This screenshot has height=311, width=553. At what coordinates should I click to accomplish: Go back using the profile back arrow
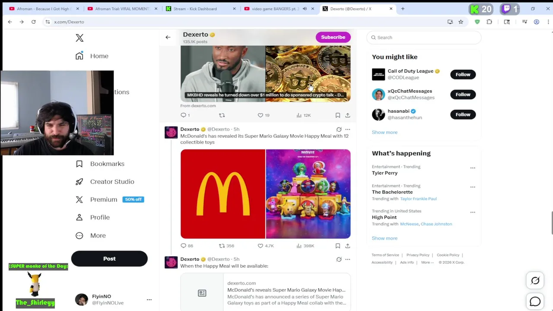(x=168, y=37)
